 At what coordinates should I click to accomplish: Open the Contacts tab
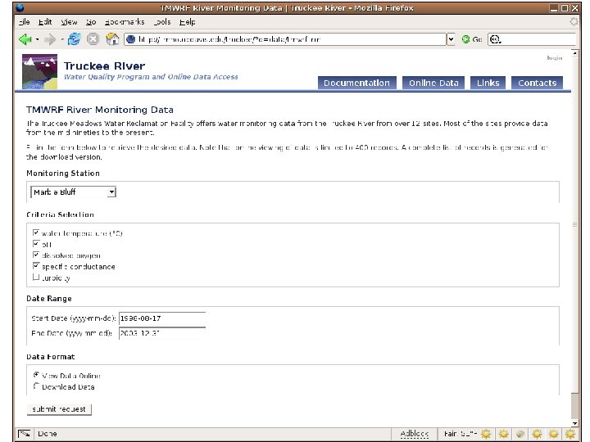click(x=537, y=83)
